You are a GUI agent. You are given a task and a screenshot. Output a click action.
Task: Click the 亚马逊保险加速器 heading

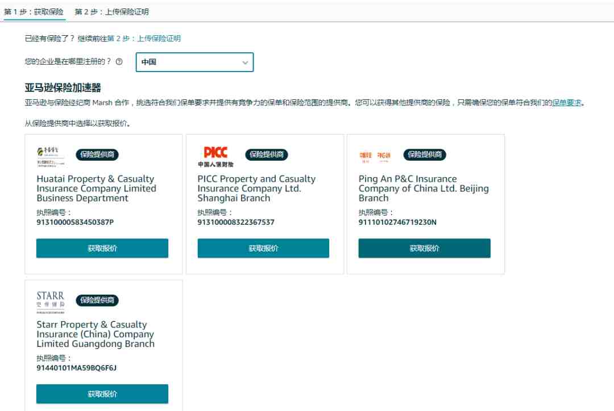click(x=63, y=87)
